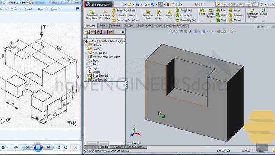This screenshot has height=155, width=275.
Task: Switch to the Sketch tab
Action: (103, 26)
